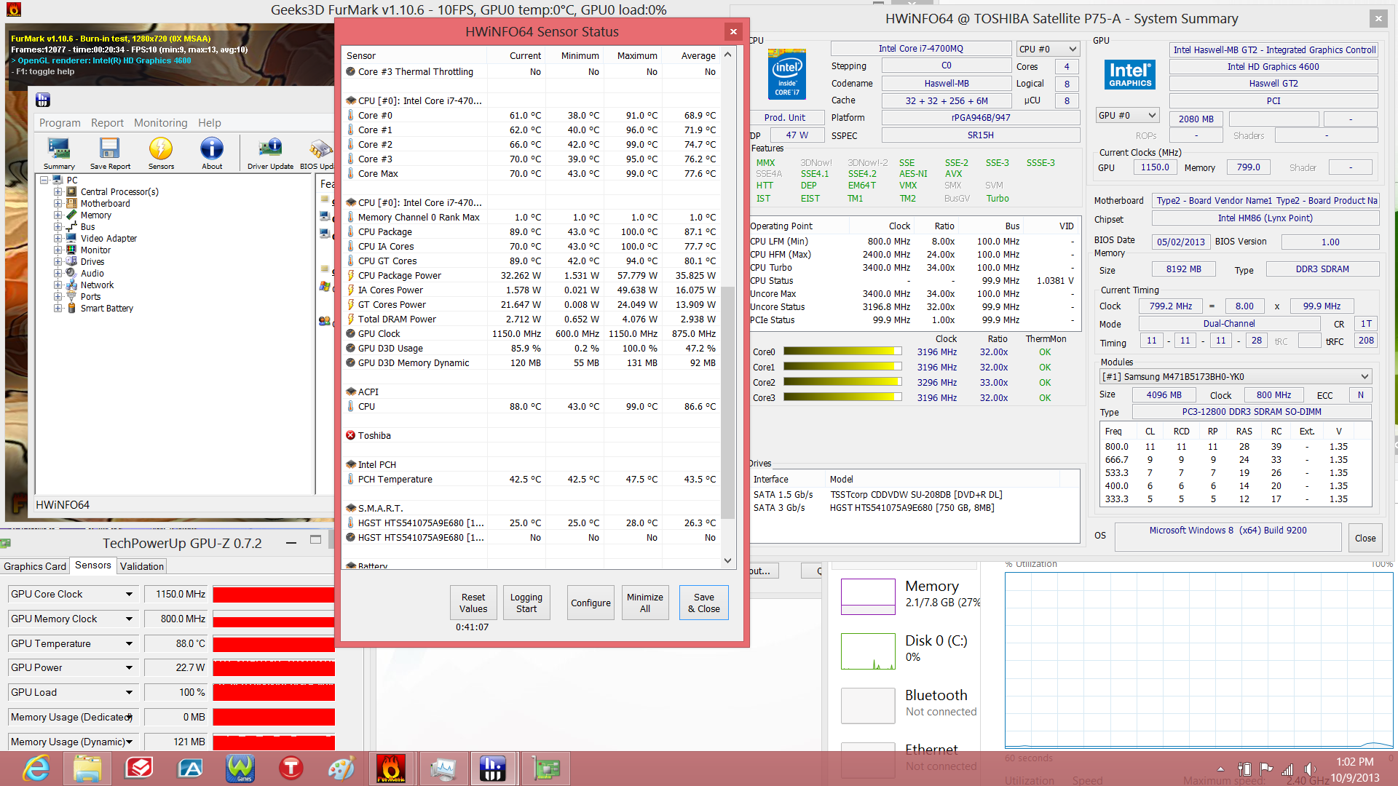Select Video Adapter in the hardware tree
The width and height of the screenshot is (1398, 786).
[x=108, y=239]
